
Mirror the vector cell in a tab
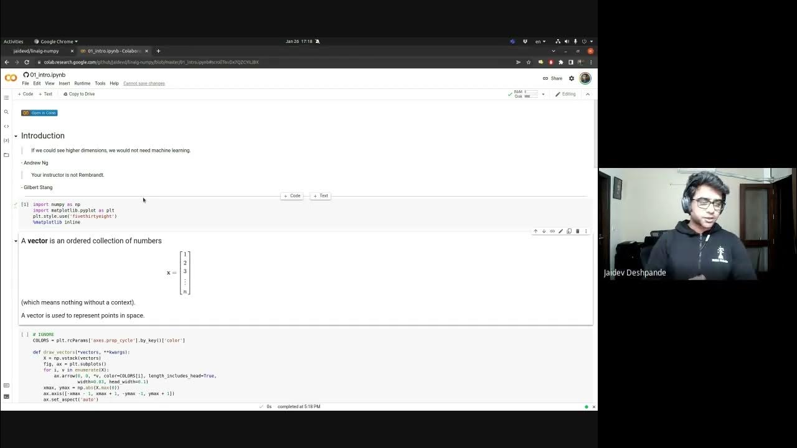click(569, 231)
